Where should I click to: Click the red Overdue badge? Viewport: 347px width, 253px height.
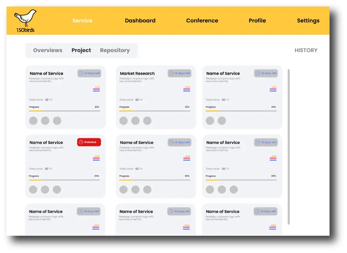point(89,142)
